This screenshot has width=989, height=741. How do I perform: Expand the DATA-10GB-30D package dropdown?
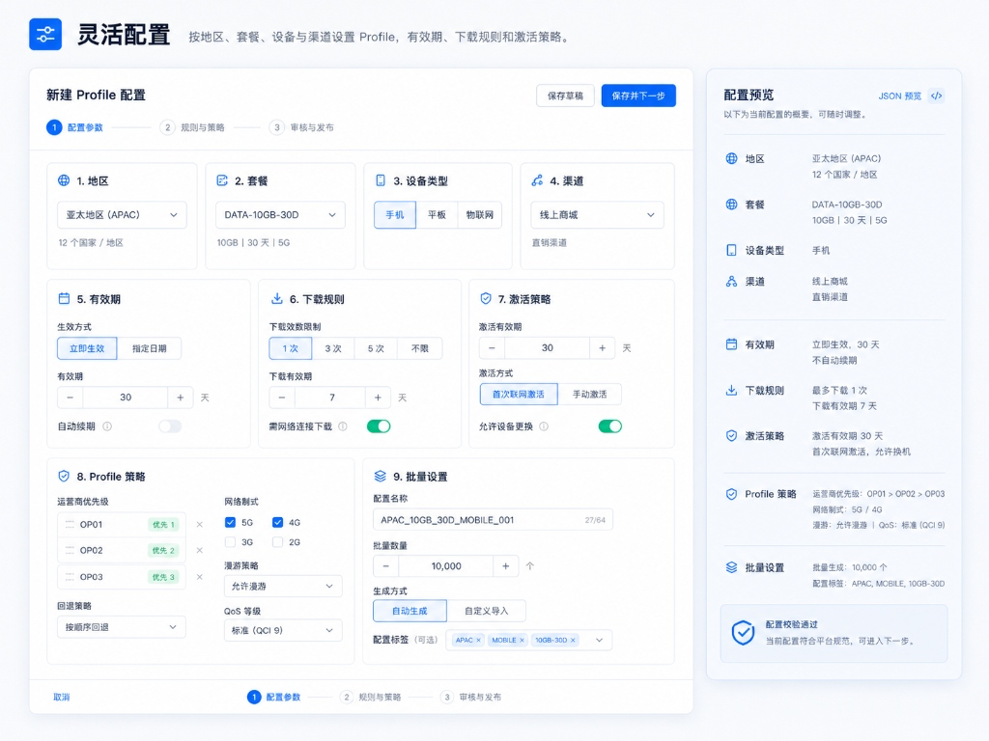(280, 215)
